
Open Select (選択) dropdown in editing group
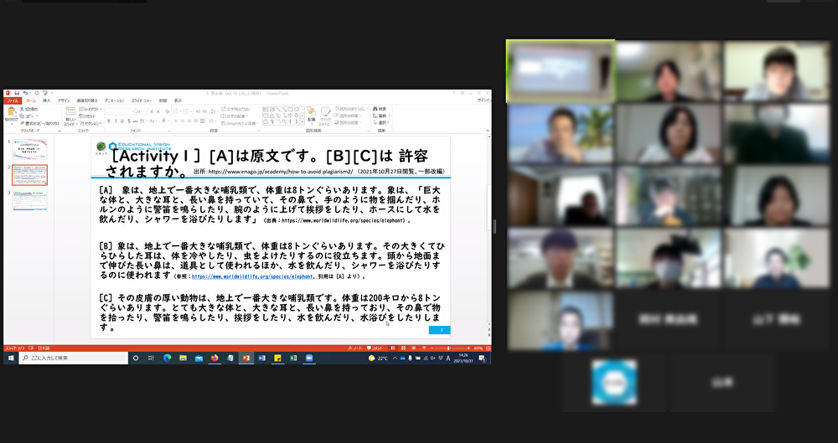[380, 122]
